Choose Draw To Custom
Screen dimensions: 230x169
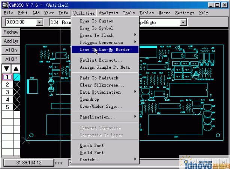click(x=105, y=21)
